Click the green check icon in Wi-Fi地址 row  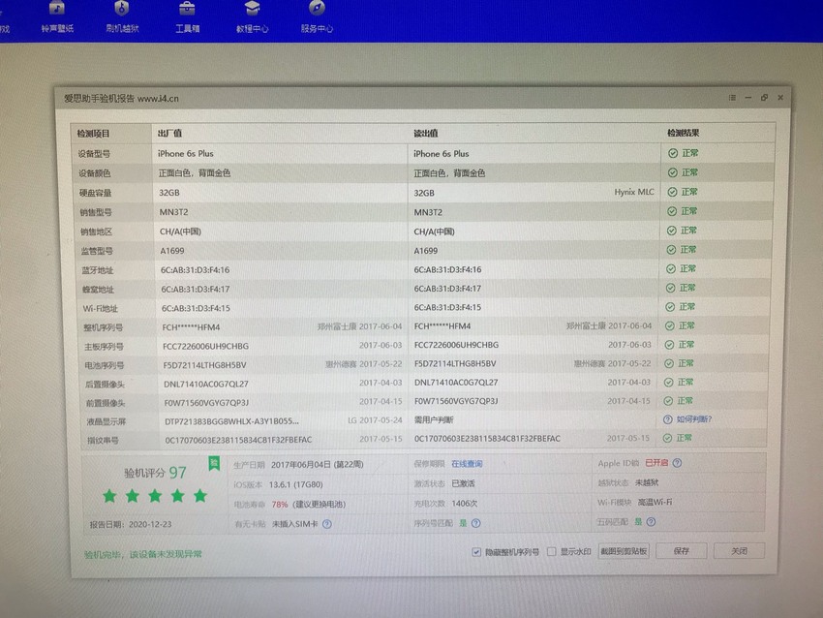670,307
